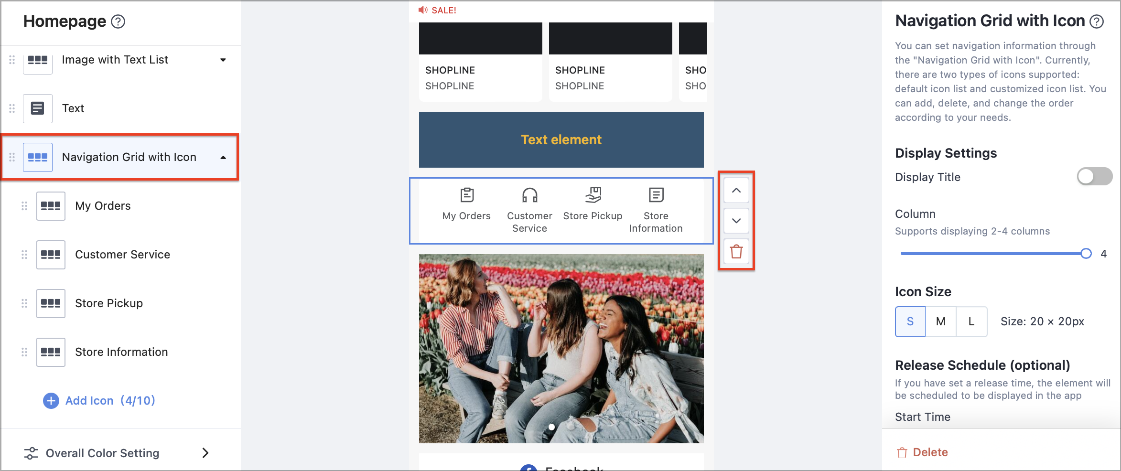
Task: Click the blue Navigation Grid with Icon thumbnail icon
Action: (x=38, y=157)
